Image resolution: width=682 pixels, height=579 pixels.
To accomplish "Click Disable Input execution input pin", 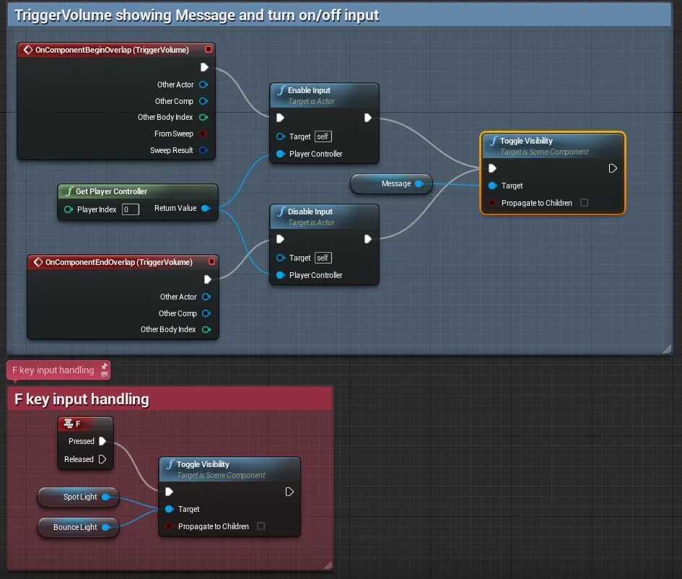I will tap(281, 239).
